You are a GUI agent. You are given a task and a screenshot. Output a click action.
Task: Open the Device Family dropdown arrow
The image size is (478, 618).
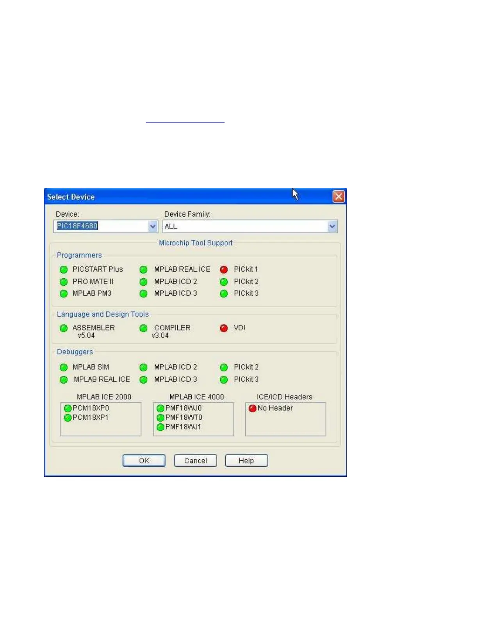pos(332,226)
